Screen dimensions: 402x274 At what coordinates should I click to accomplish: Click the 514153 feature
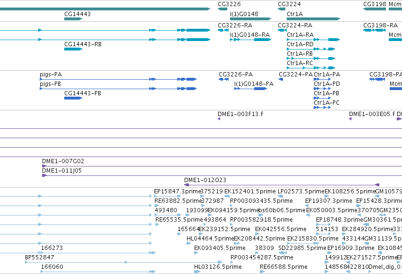click(323, 234)
